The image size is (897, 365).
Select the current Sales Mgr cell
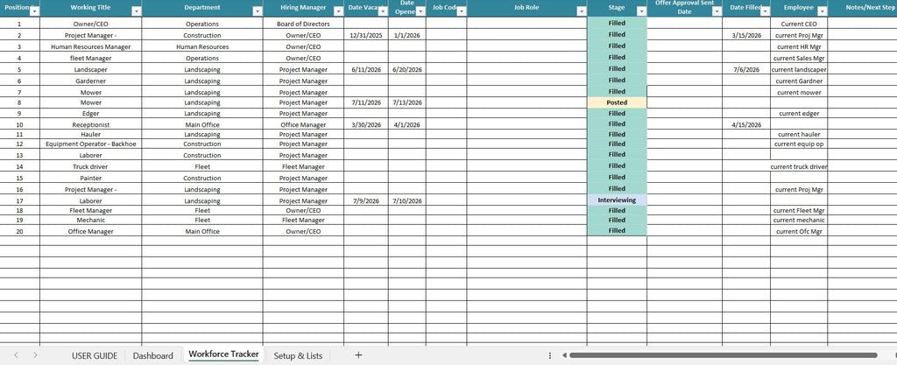tap(799, 59)
